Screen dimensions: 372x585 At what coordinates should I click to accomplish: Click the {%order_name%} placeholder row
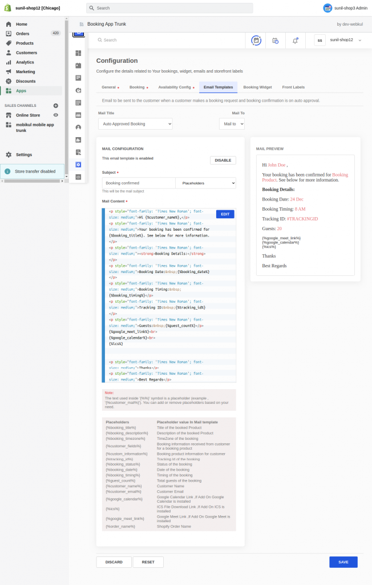169,526
